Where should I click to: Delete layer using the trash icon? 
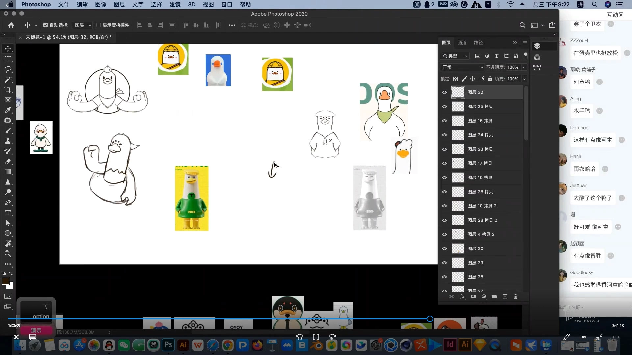click(515, 296)
